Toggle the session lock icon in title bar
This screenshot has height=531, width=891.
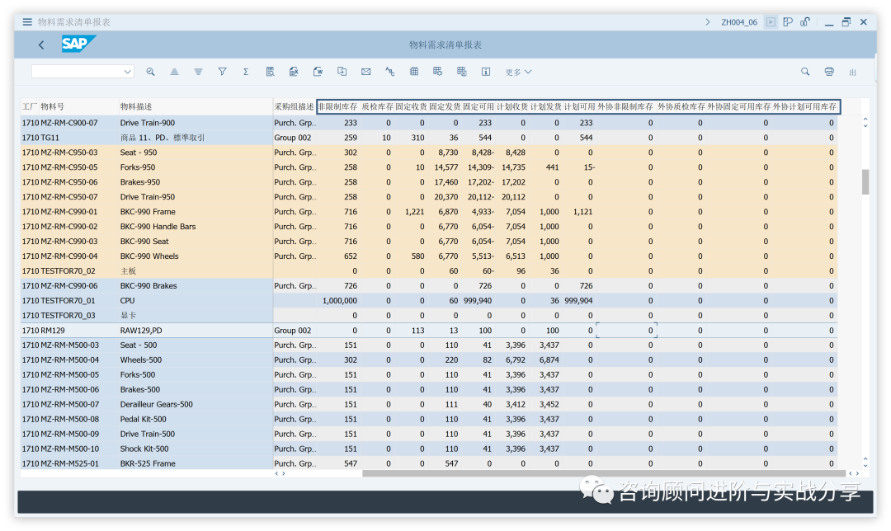point(804,21)
